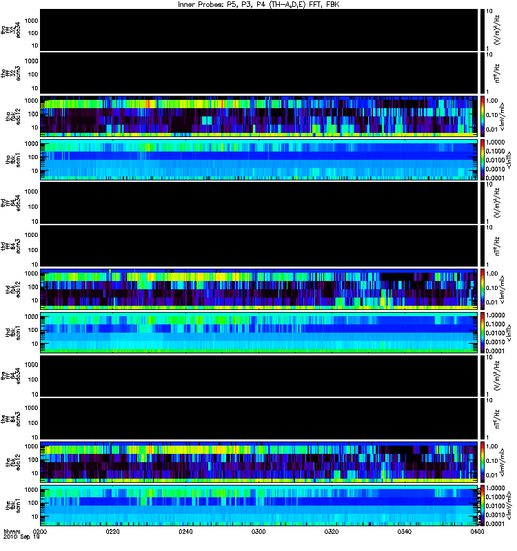Click the 0.0001 color bar value of thd scm1
The width and height of the screenshot is (517, 551).
tap(495, 351)
